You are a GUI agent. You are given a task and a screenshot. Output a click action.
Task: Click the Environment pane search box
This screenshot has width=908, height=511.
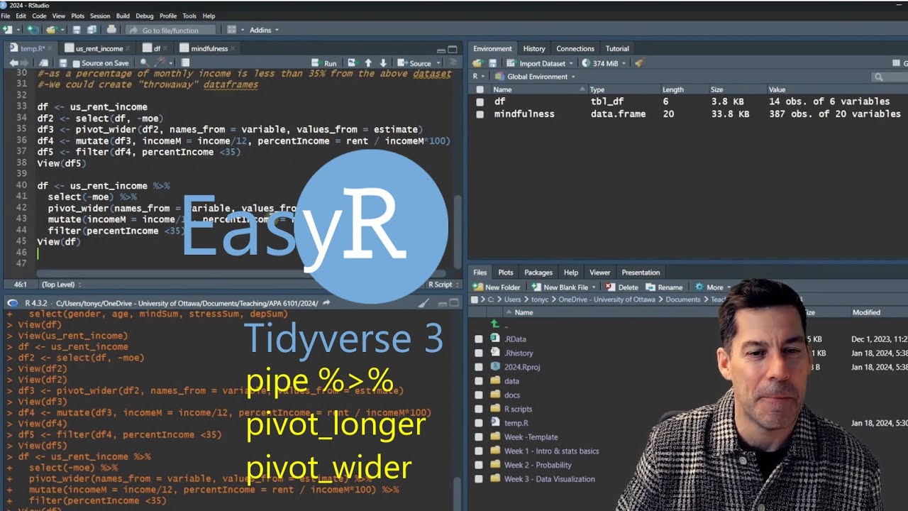tap(890, 77)
